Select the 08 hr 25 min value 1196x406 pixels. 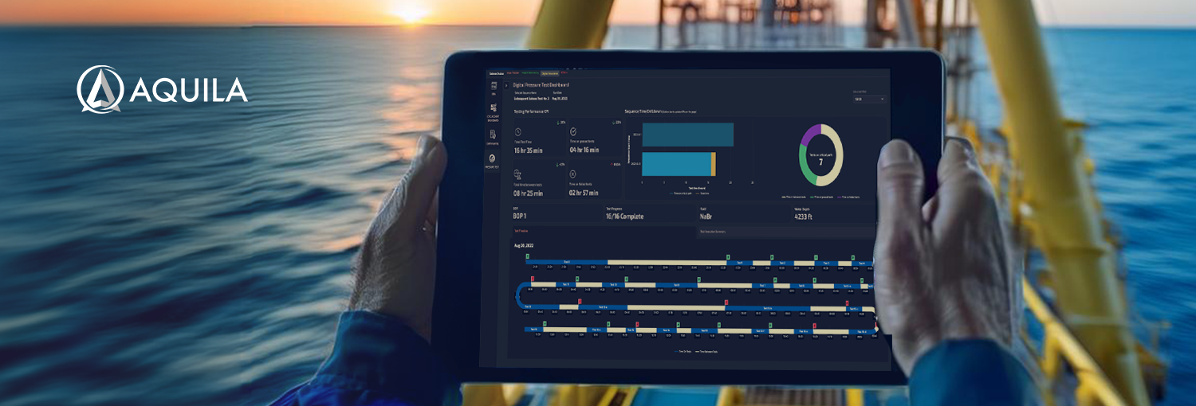pos(529,193)
